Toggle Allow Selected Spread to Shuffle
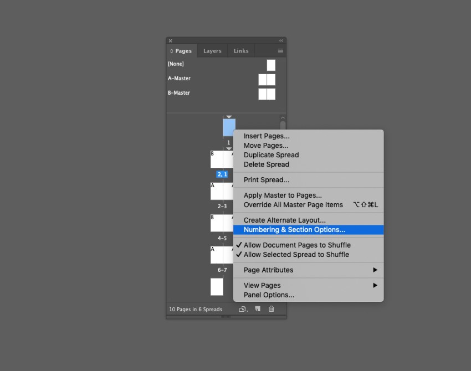The image size is (471, 371). point(308,255)
